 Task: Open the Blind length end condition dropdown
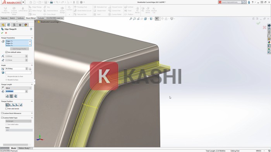tap(18, 88)
